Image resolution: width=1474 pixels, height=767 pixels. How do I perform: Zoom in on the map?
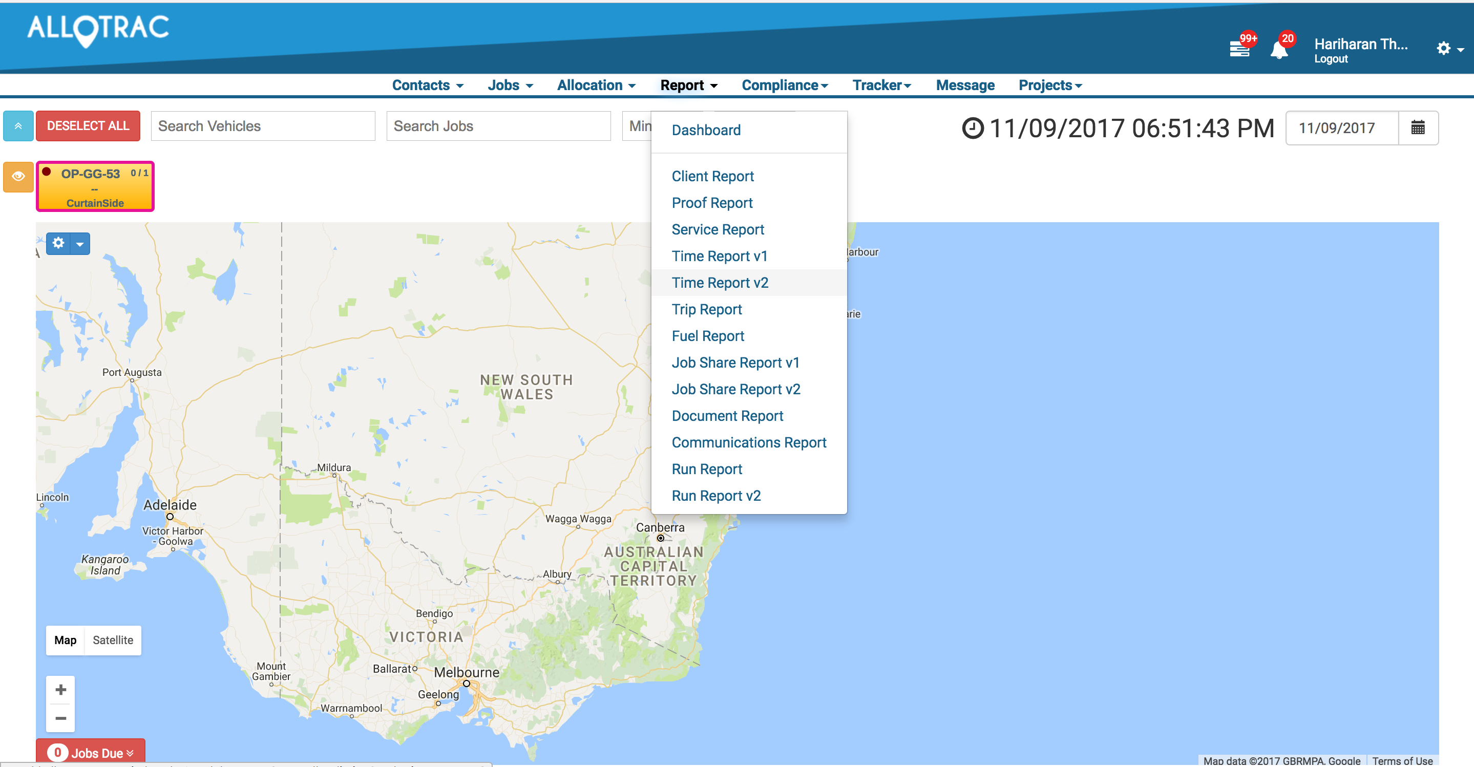pos(60,690)
